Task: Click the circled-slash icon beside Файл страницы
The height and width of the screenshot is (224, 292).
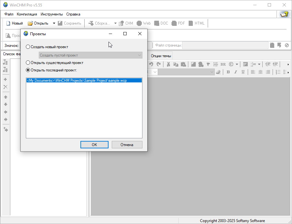Action: pos(287,45)
